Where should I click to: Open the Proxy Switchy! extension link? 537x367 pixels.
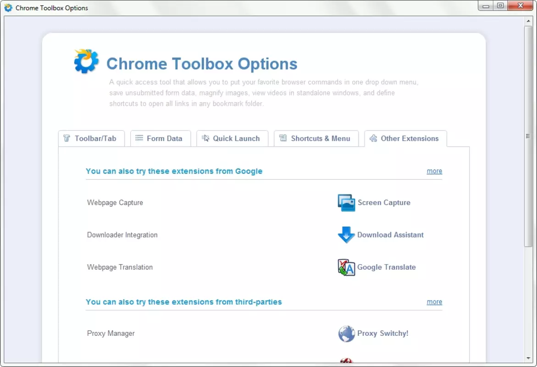382,334
